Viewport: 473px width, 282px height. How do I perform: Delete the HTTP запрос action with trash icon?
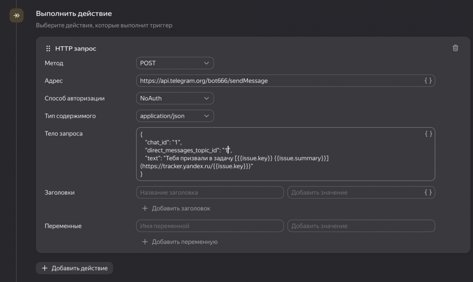tap(455, 48)
